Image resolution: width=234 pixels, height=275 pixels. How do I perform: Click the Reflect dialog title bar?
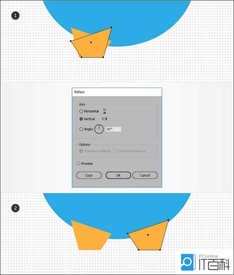(117, 92)
